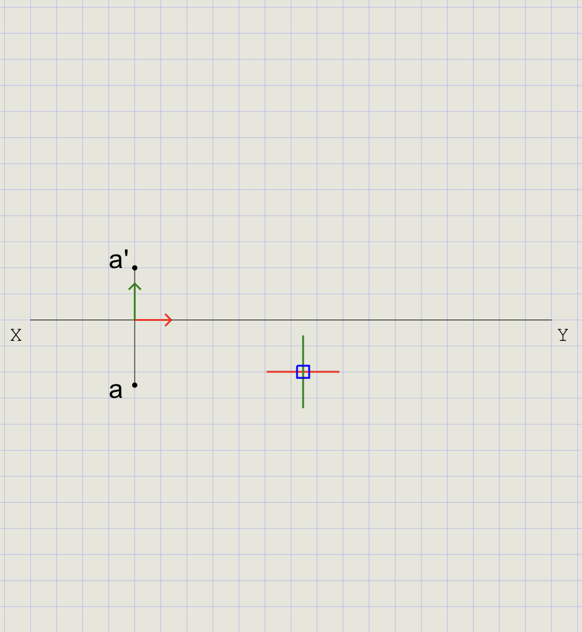Click the origin of the axis gizmo

(x=135, y=320)
